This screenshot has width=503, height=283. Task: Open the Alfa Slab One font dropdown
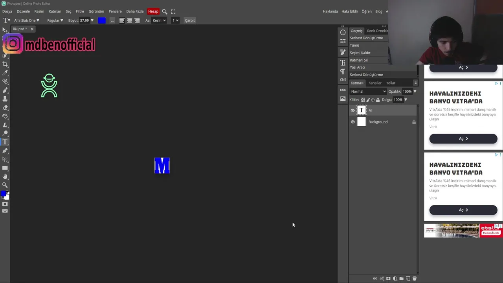click(x=27, y=20)
